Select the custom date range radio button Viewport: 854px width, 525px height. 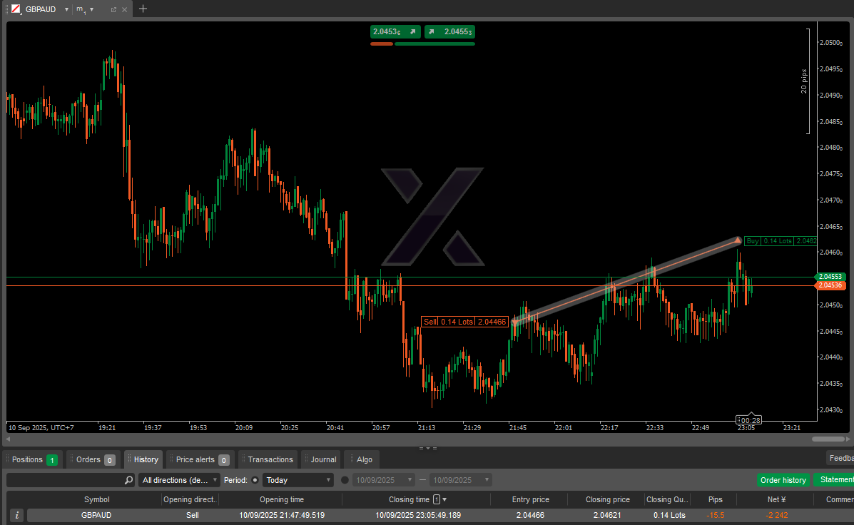click(x=345, y=480)
